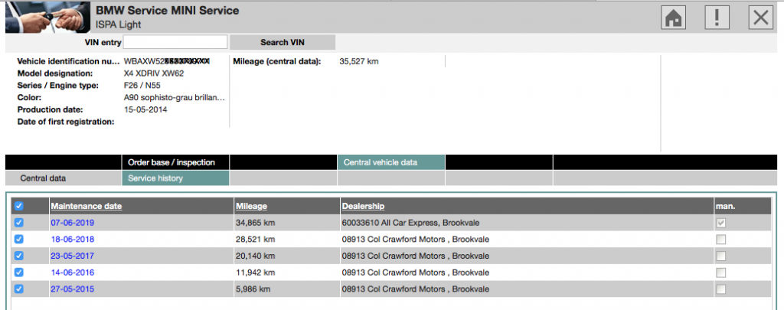This screenshot has width=784, height=310.
Task: Click the 35,527 km central mileage value
Action: pyautogui.click(x=359, y=61)
